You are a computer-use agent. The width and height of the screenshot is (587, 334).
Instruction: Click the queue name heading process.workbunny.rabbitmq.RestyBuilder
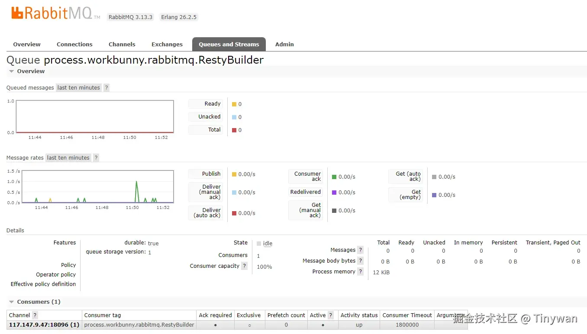pyautogui.click(x=154, y=60)
